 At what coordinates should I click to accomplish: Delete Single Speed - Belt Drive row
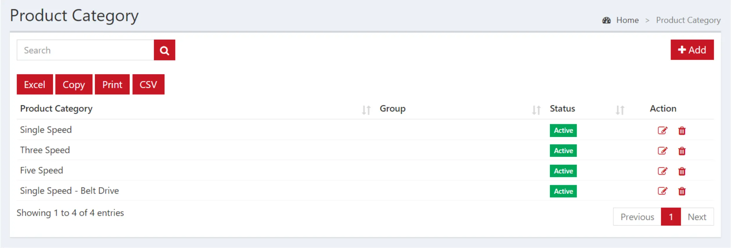682,191
